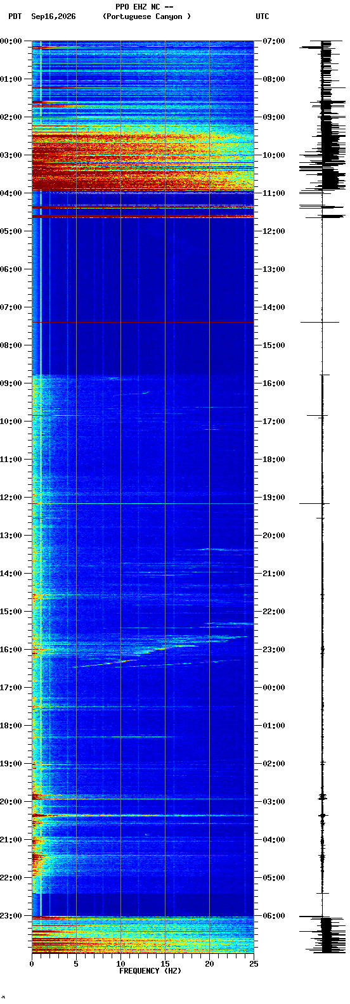Select the UTC axis "08:00" time label
This screenshot has width=350, height=1004.
coord(273,79)
